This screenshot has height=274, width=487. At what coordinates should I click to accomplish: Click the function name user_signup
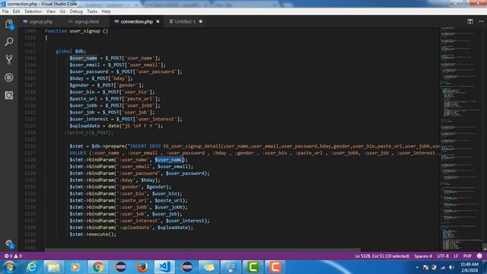[84, 30]
